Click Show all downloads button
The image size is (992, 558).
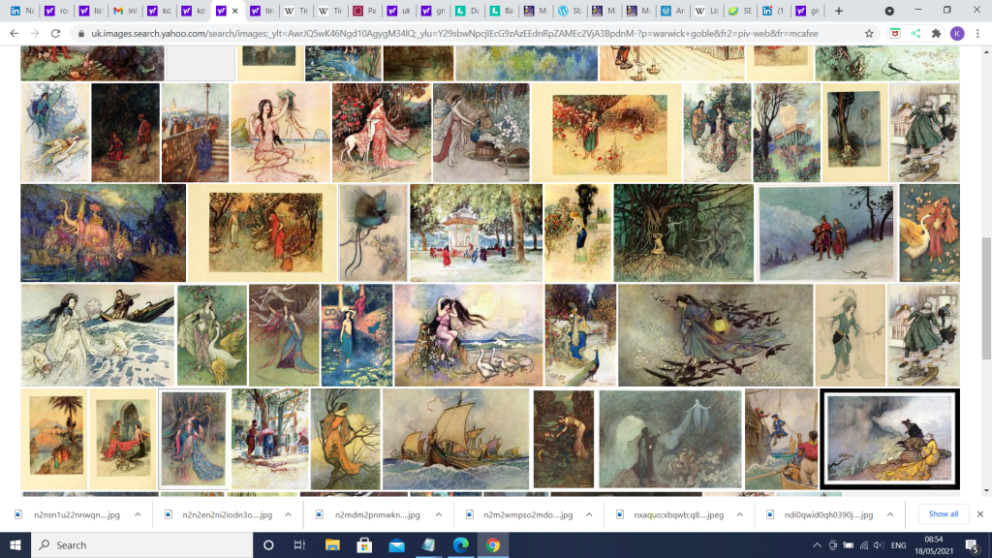click(943, 514)
